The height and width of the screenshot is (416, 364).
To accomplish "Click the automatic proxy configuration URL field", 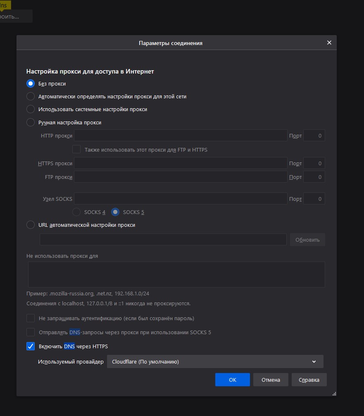I will click(163, 239).
